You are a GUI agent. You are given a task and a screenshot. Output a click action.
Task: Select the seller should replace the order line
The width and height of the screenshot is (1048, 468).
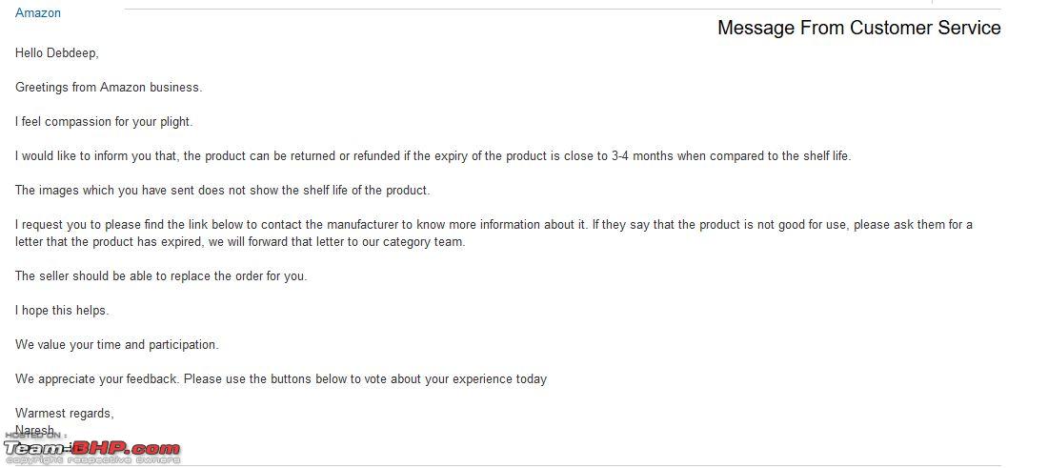[x=161, y=275]
